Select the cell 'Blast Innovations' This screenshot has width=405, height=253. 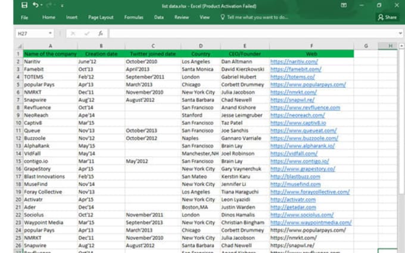(x=51, y=177)
